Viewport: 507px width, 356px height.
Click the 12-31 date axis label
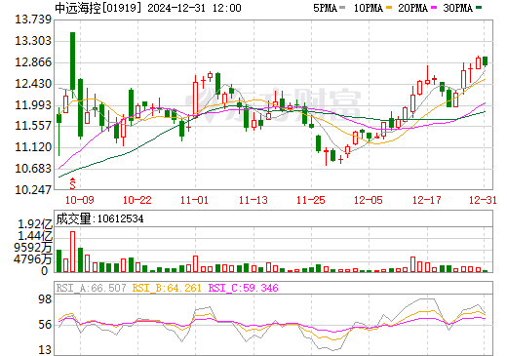pyautogui.click(x=483, y=200)
